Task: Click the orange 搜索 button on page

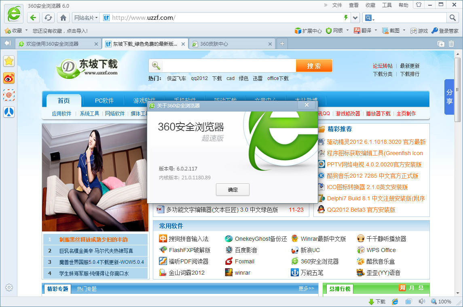Action: click(x=314, y=66)
